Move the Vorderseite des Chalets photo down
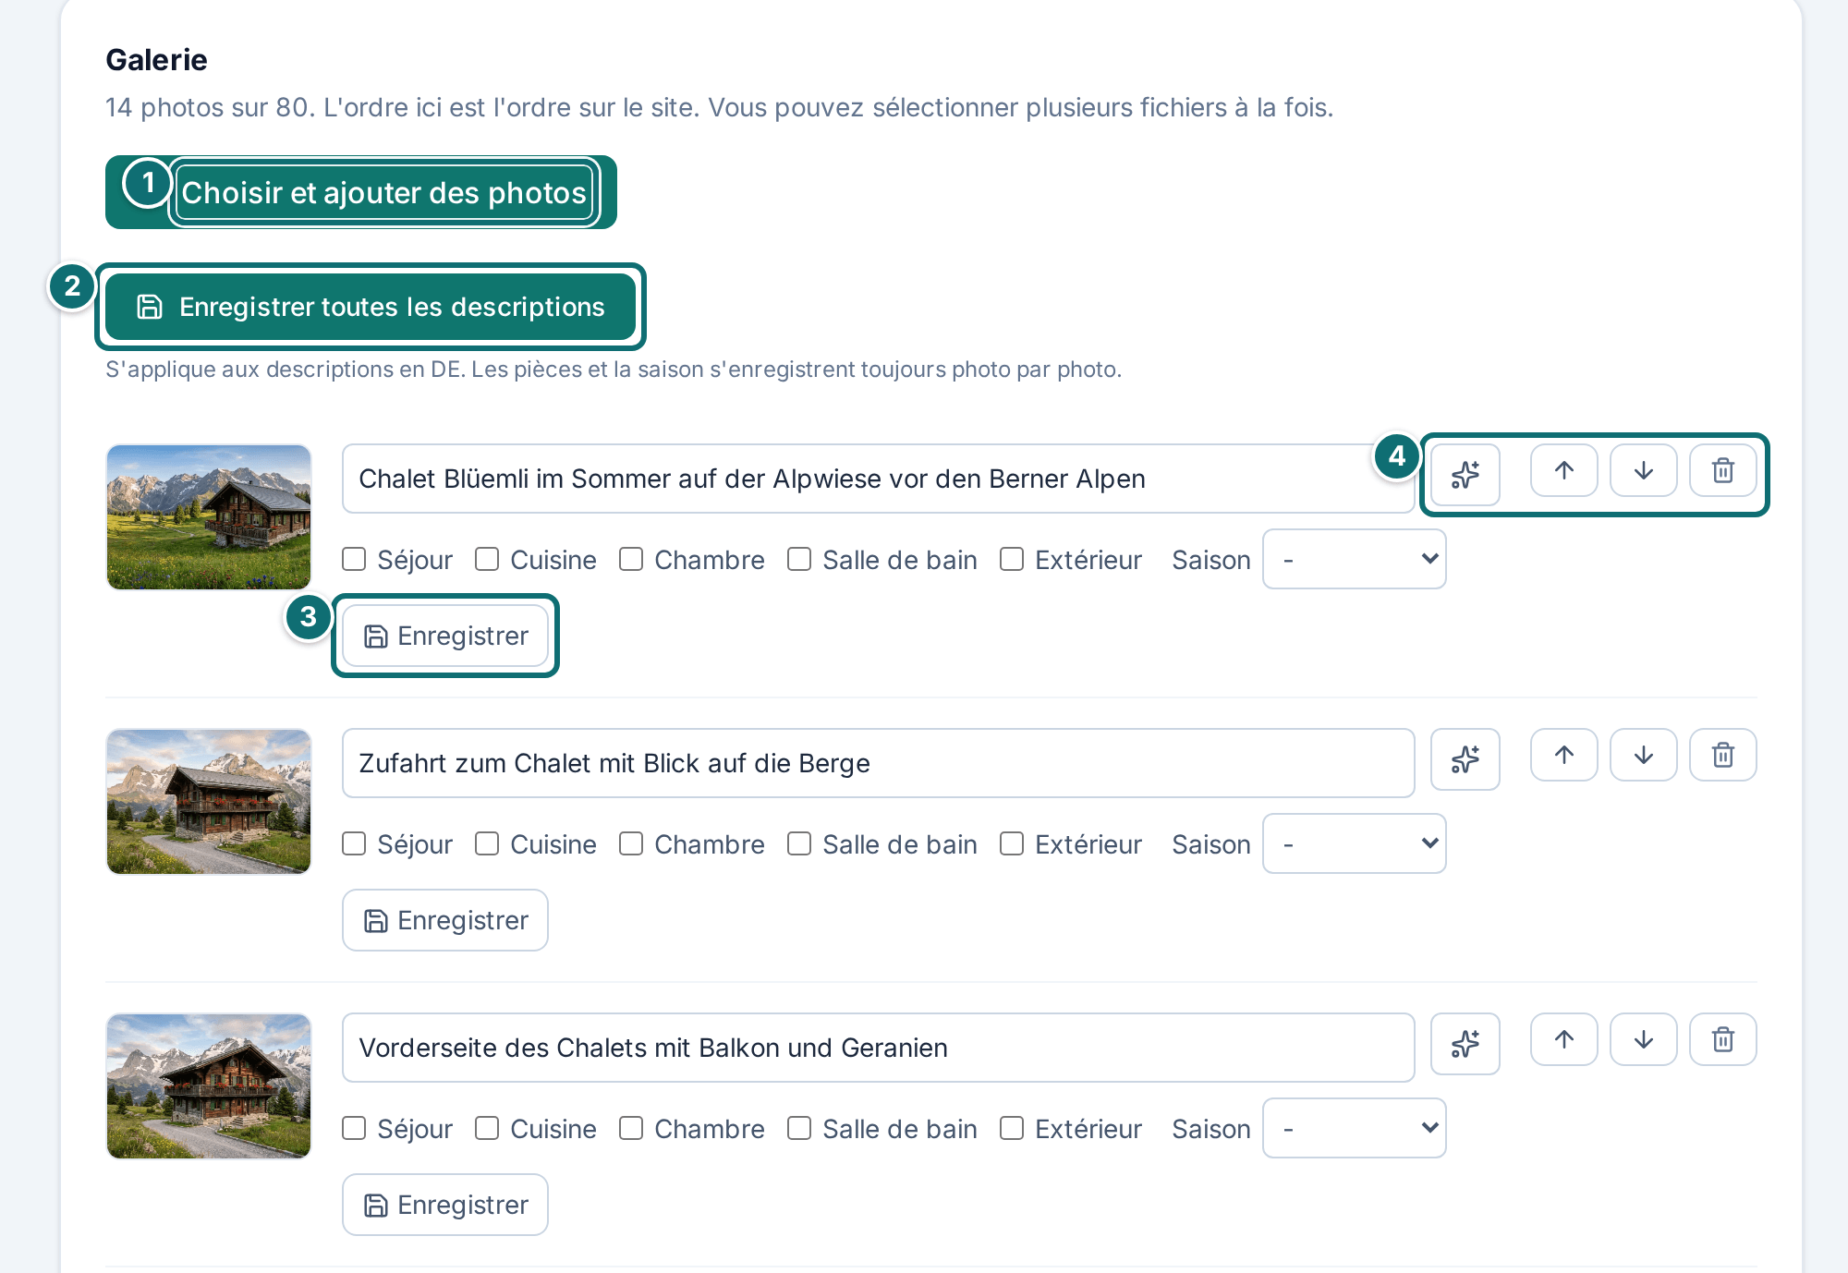The image size is (1848, 1273). (x=1643, y=1040)
